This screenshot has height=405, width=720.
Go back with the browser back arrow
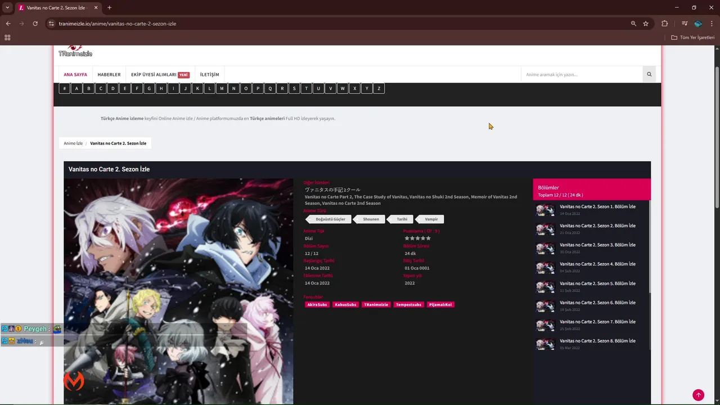point(8,24)
